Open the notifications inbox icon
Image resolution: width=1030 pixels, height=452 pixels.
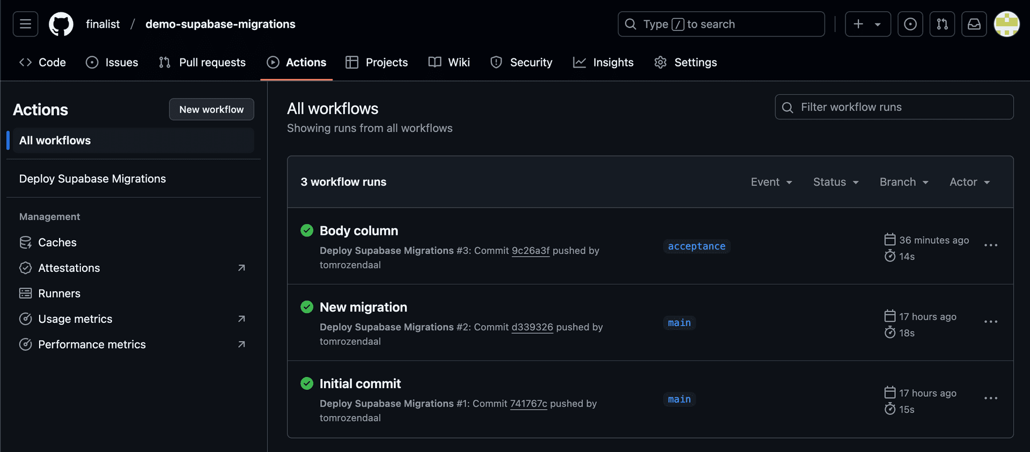pyautogui.click(x=974, y=24)
